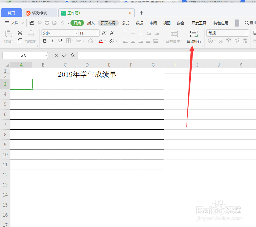Viewport: 256px width, 227px height.
Task: Toggle bold formatting with the B icon
Action: [45, 40]
